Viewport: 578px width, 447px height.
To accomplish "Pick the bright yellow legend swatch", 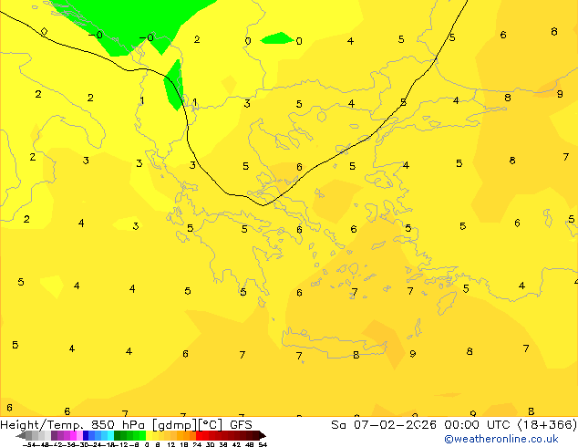I will coord(150,435).
